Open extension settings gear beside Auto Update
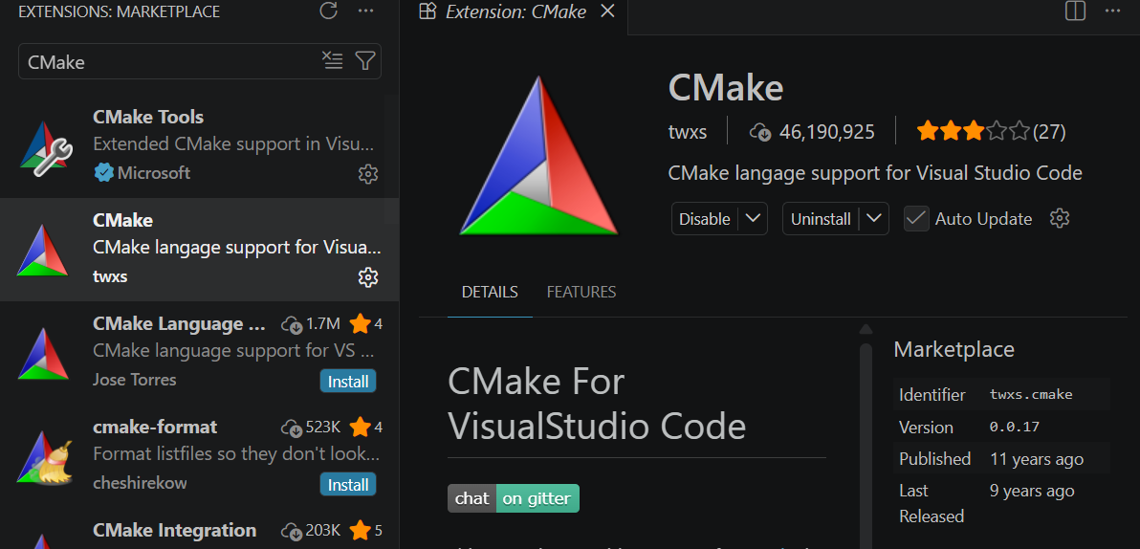Screen dimensions: 1140x549 1060,218
